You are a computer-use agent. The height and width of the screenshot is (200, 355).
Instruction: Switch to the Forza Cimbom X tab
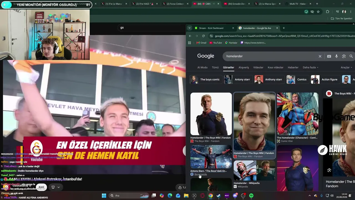pos(176,4)
